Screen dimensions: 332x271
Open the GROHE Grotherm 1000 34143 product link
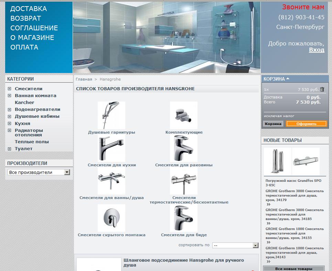pyautogui.click(x=294, y=252)
